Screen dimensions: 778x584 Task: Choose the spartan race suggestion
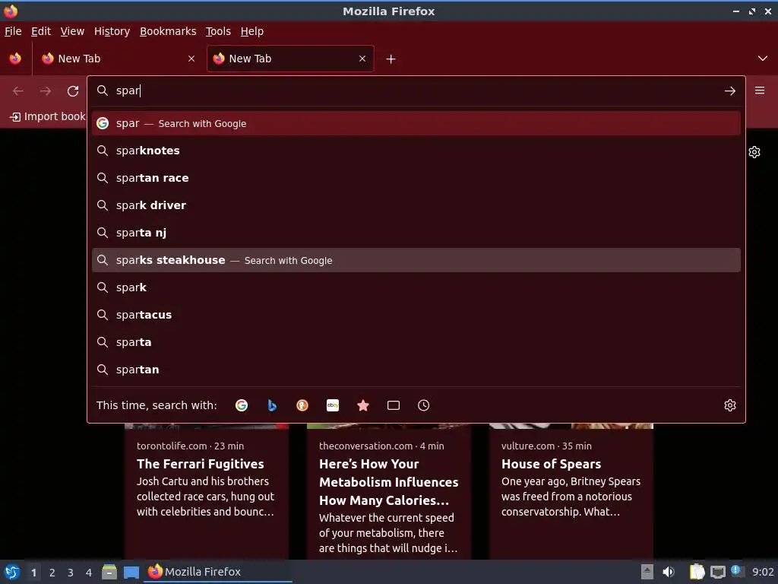[416, 178]
